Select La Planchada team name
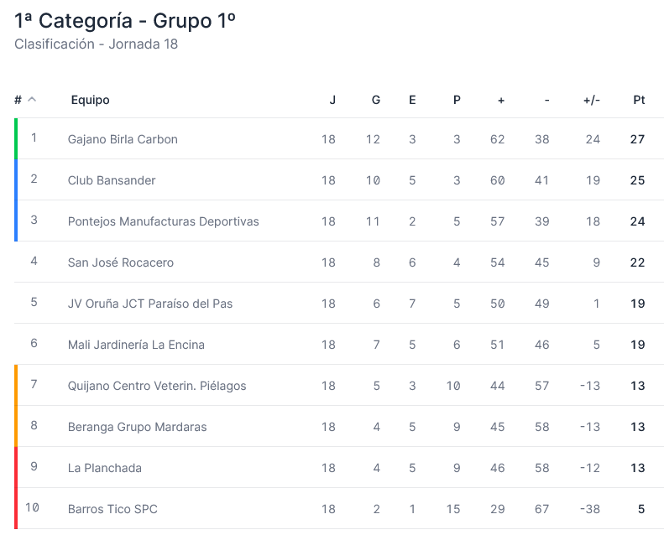The height and width of the screenshot is (535, 664). 105,468
